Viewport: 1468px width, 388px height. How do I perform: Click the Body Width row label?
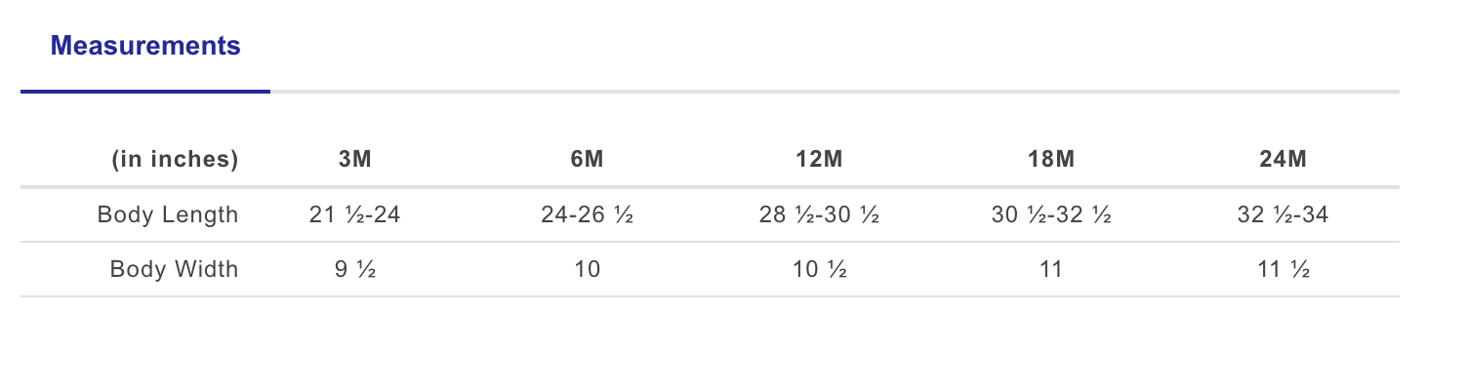175,269
